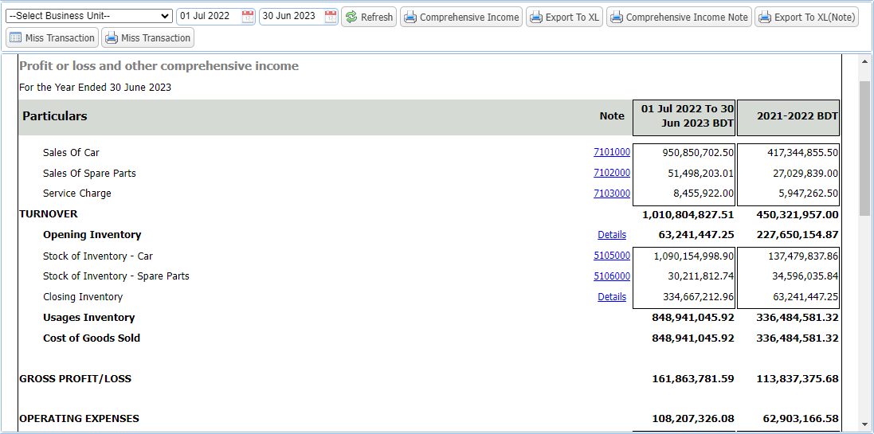Click Export To XL(Note) button
The width and height of the screenshot is (874, 434).
point(806,18)
